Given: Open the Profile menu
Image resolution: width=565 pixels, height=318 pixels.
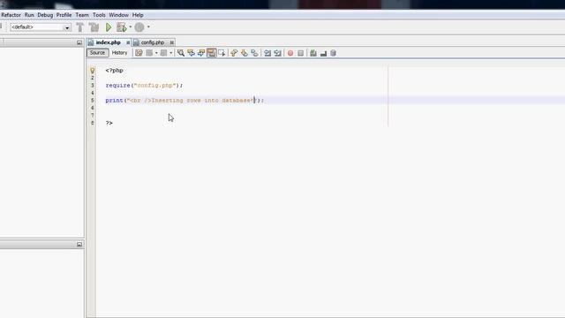Looking at the screenshot, I should [64, 15].
